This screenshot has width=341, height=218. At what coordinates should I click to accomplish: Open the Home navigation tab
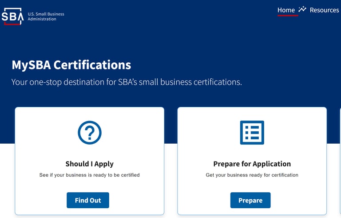tap(286, 10)
